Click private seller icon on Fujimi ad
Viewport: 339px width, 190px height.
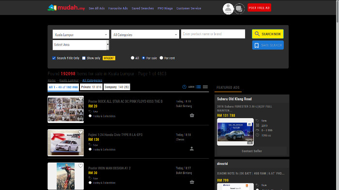tap(192, 149)
